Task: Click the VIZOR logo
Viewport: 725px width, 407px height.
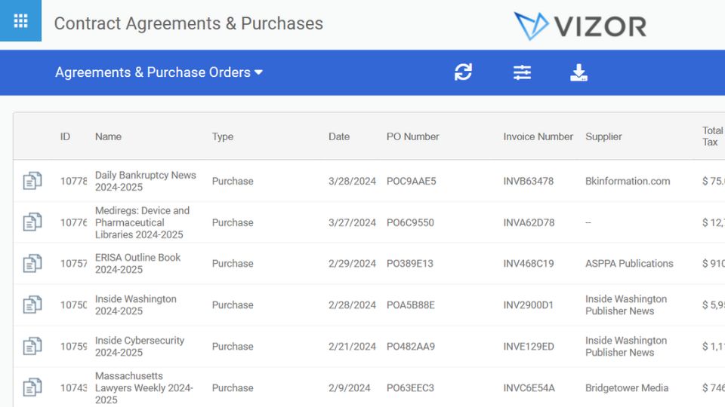Action: click(580, 26)
